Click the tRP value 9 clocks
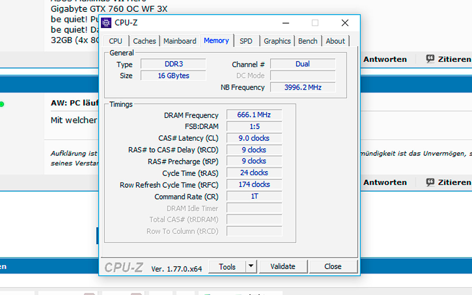The height and width of the screenshot is (295, 472). coord(254,161)
